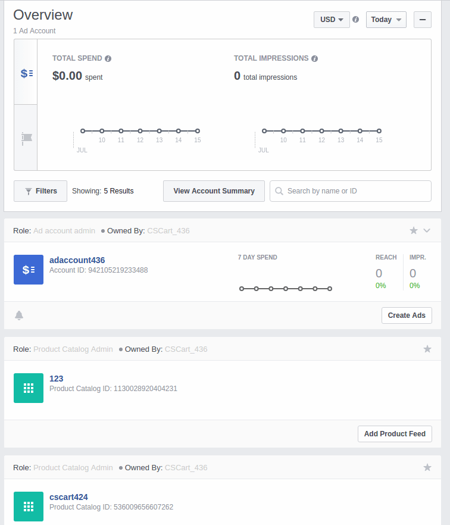
Task: Click the Total Spend info icon
Action: click(108, 58)
